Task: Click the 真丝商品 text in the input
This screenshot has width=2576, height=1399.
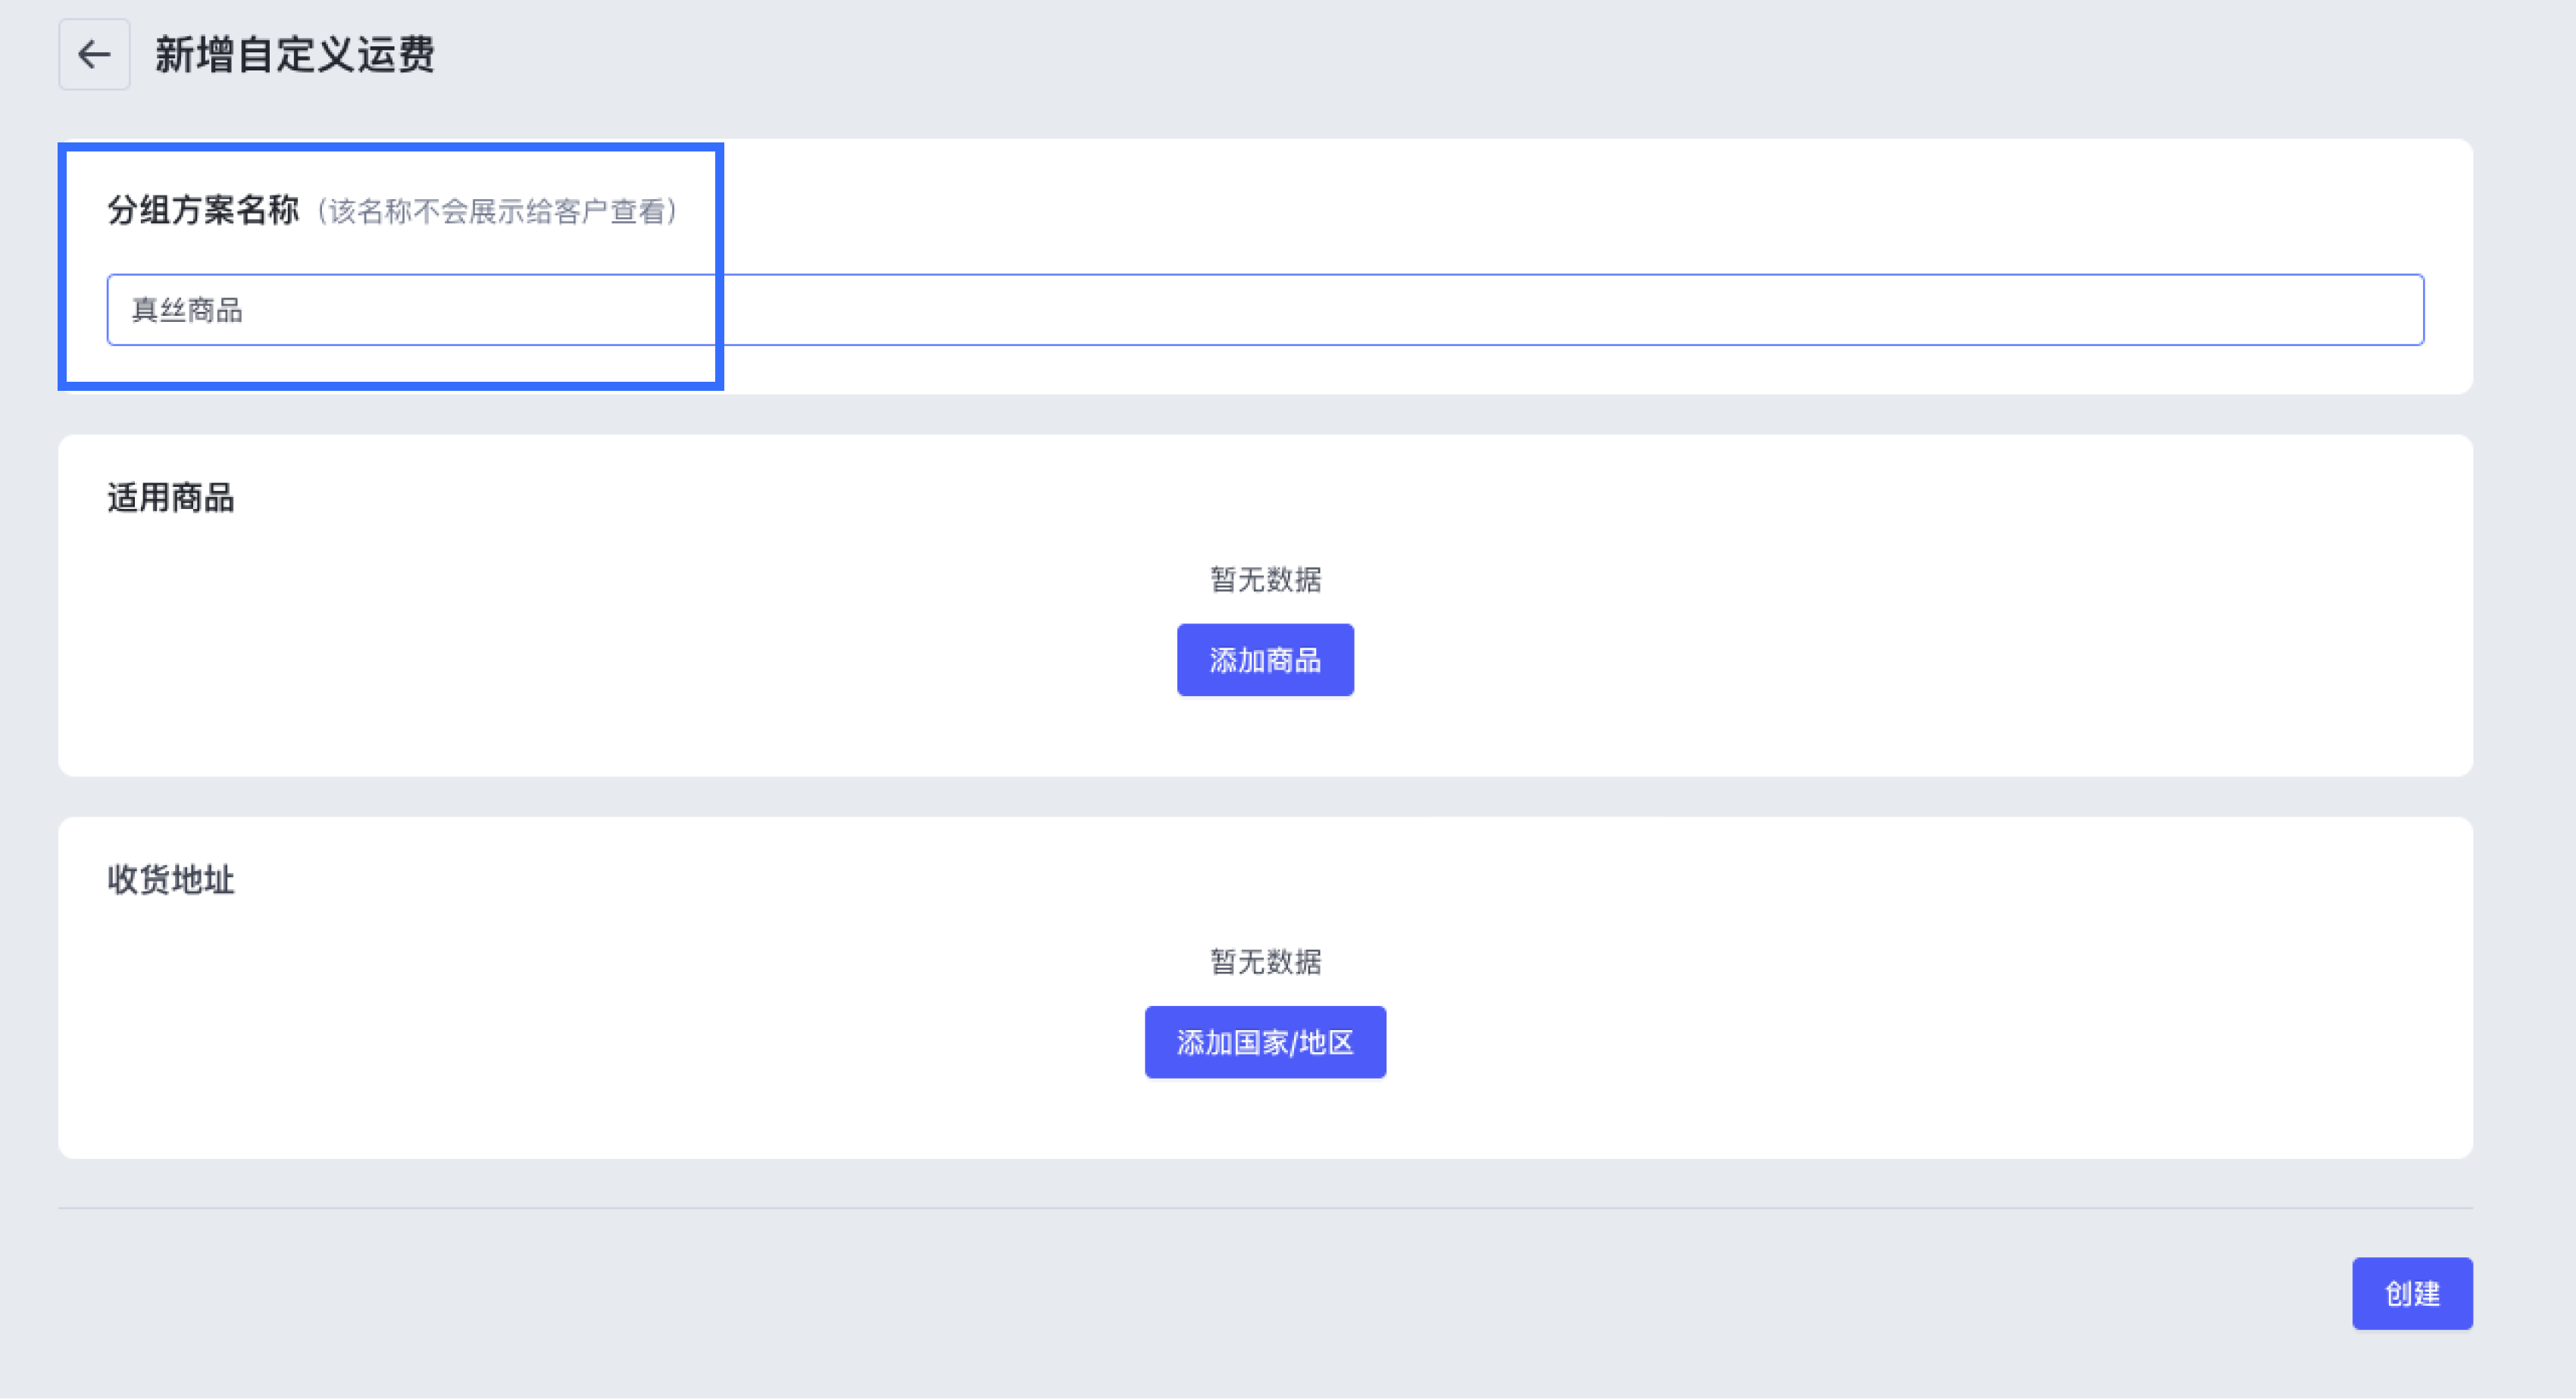Action: pos(188,310)
